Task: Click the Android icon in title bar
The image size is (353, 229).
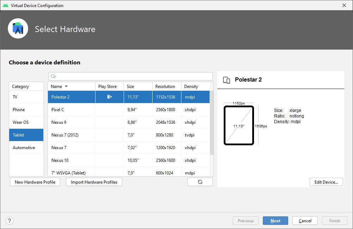Action: click(6, 5)
